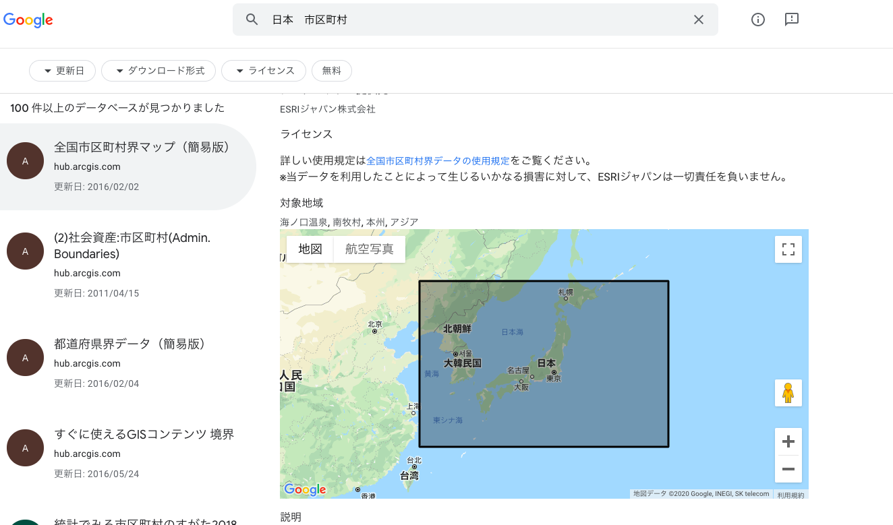The image size is (893, 525).
Task: Click the Google logo at top left
Action: click(28, 20)
